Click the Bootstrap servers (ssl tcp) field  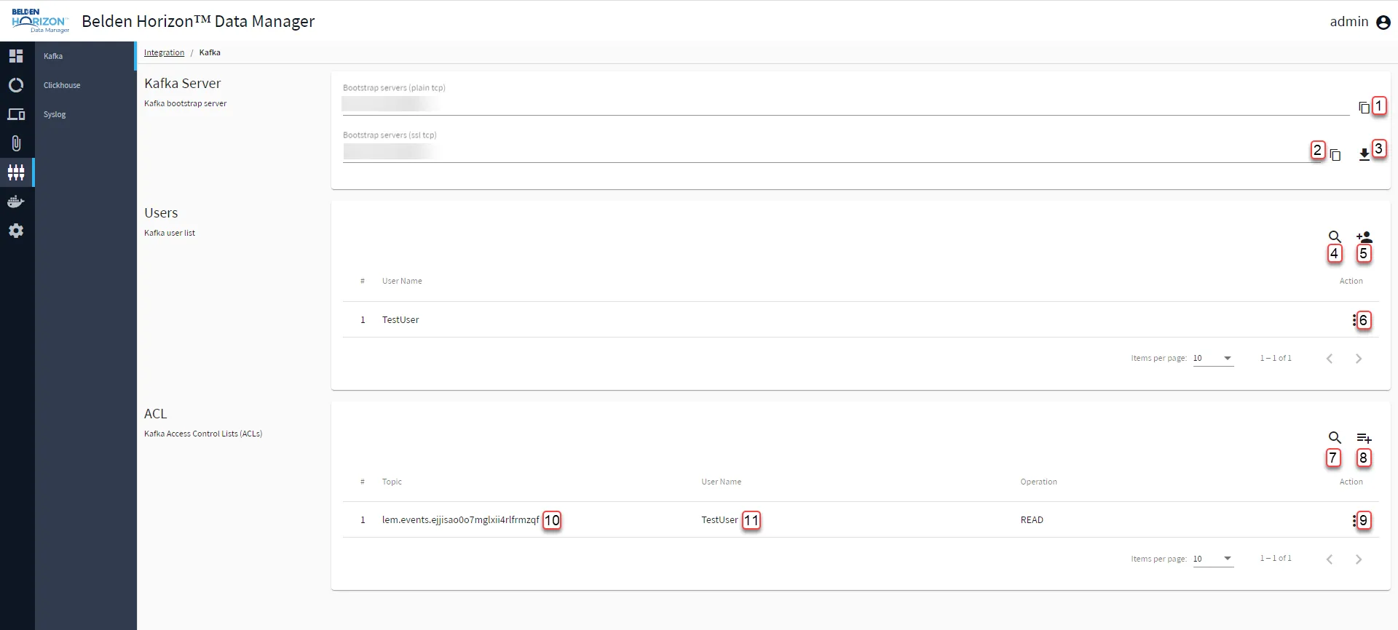830,151
